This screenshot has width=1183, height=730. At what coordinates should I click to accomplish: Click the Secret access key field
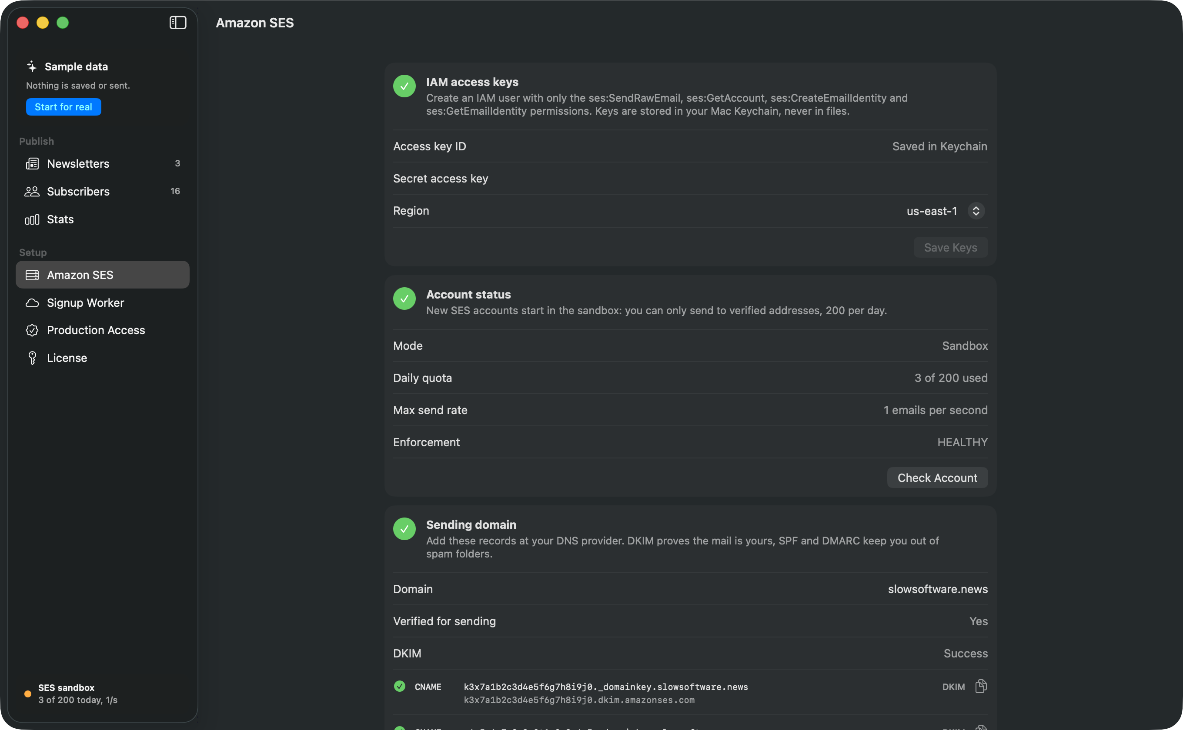click(690, 179)
